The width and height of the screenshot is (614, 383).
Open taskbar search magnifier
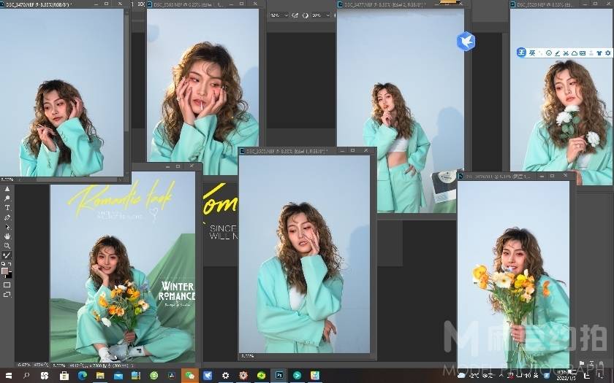(x=26, y=376)
